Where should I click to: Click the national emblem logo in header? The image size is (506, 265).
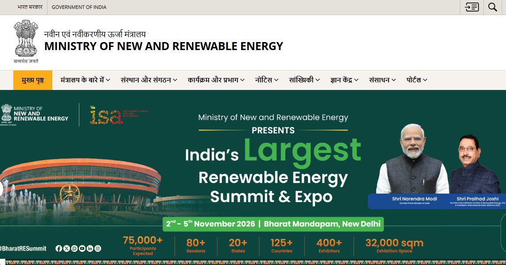click(26, 42)
